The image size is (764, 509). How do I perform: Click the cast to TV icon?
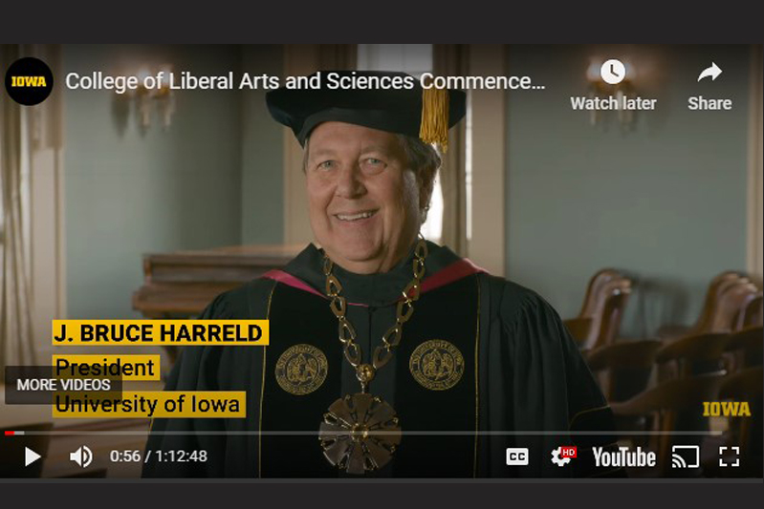tap(685, 456)
